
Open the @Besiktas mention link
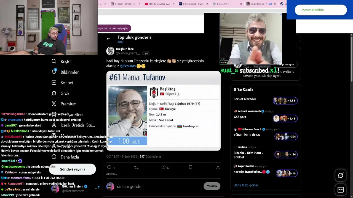[x=128, y=66]
